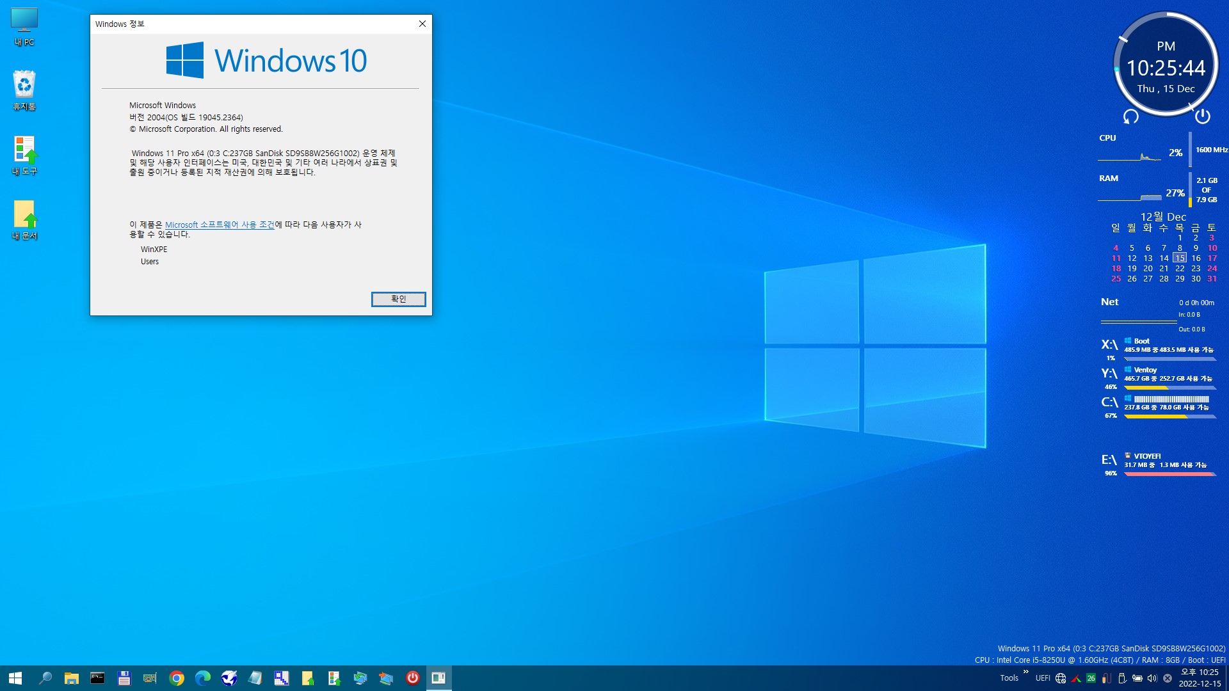Open the green circuit board device icon

[150, 678]
